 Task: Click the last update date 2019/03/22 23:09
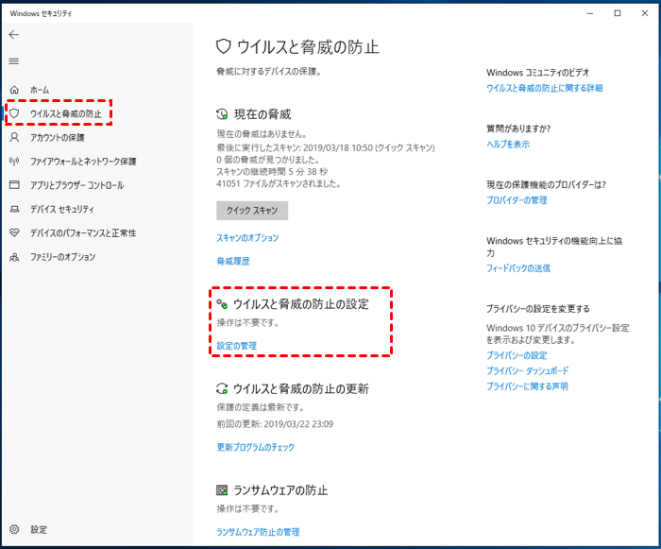point(298,424)
